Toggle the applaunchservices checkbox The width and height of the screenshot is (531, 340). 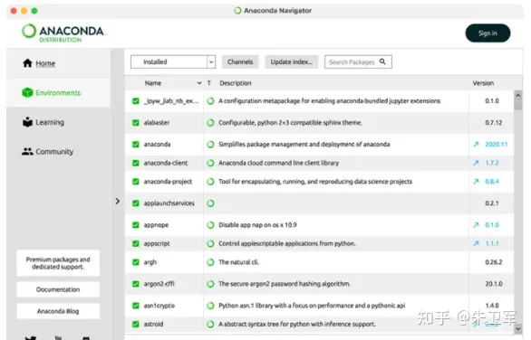136,203
